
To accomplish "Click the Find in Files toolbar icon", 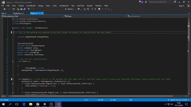I will 78,9.
